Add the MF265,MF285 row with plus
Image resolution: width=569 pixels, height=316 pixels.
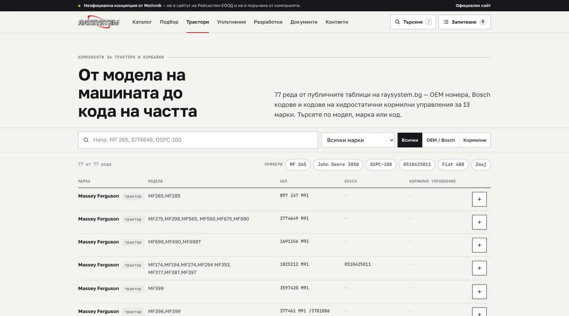click(x=479, y=199)
